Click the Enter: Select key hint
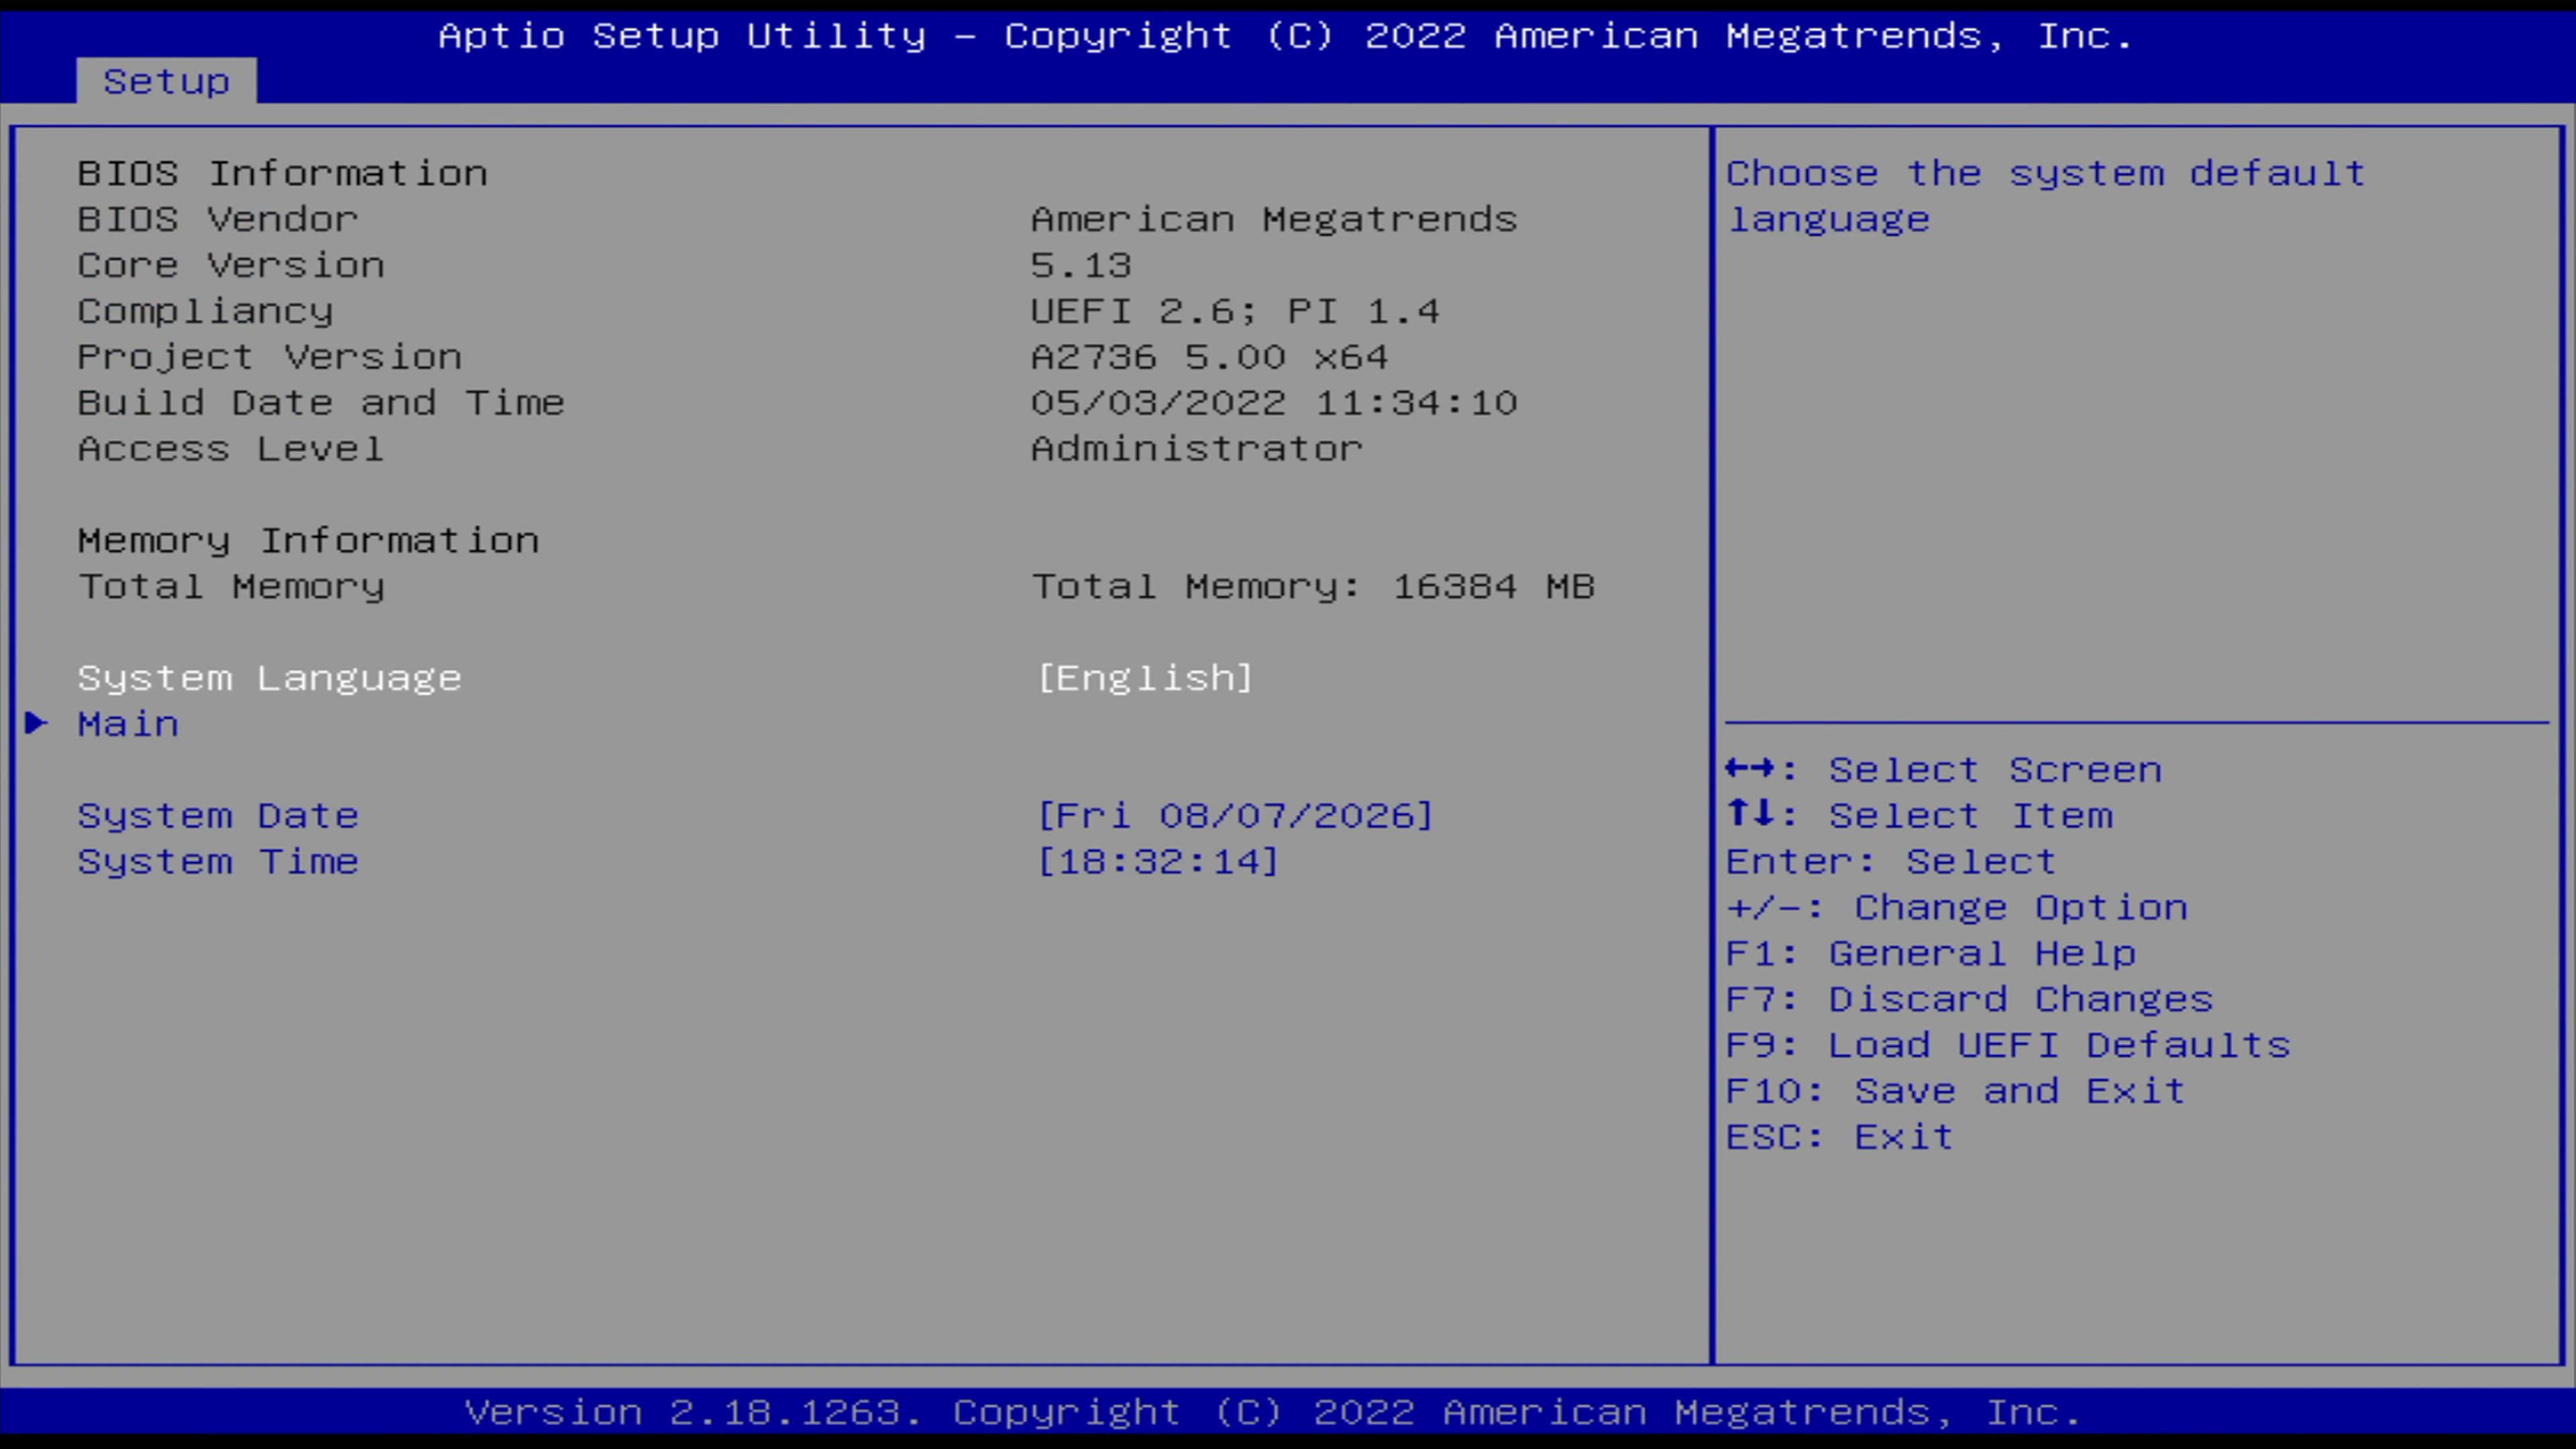Viewport: 2576px width, 1449px height. [1891, 862]
